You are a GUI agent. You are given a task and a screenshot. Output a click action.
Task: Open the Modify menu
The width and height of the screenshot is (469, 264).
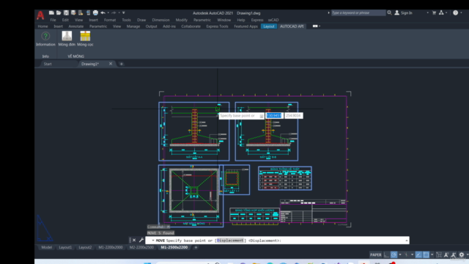182,20
